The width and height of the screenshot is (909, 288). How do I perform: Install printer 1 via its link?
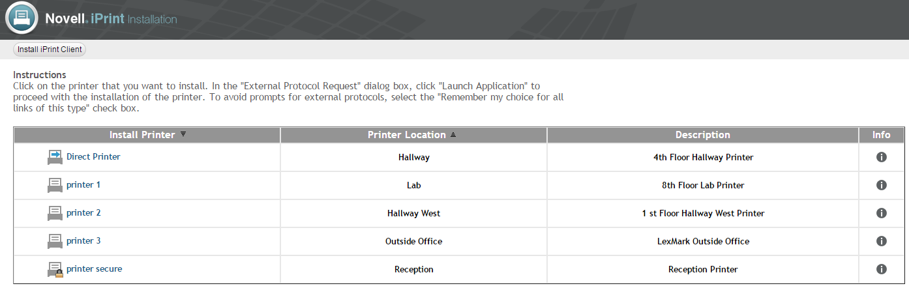point(83,184)
